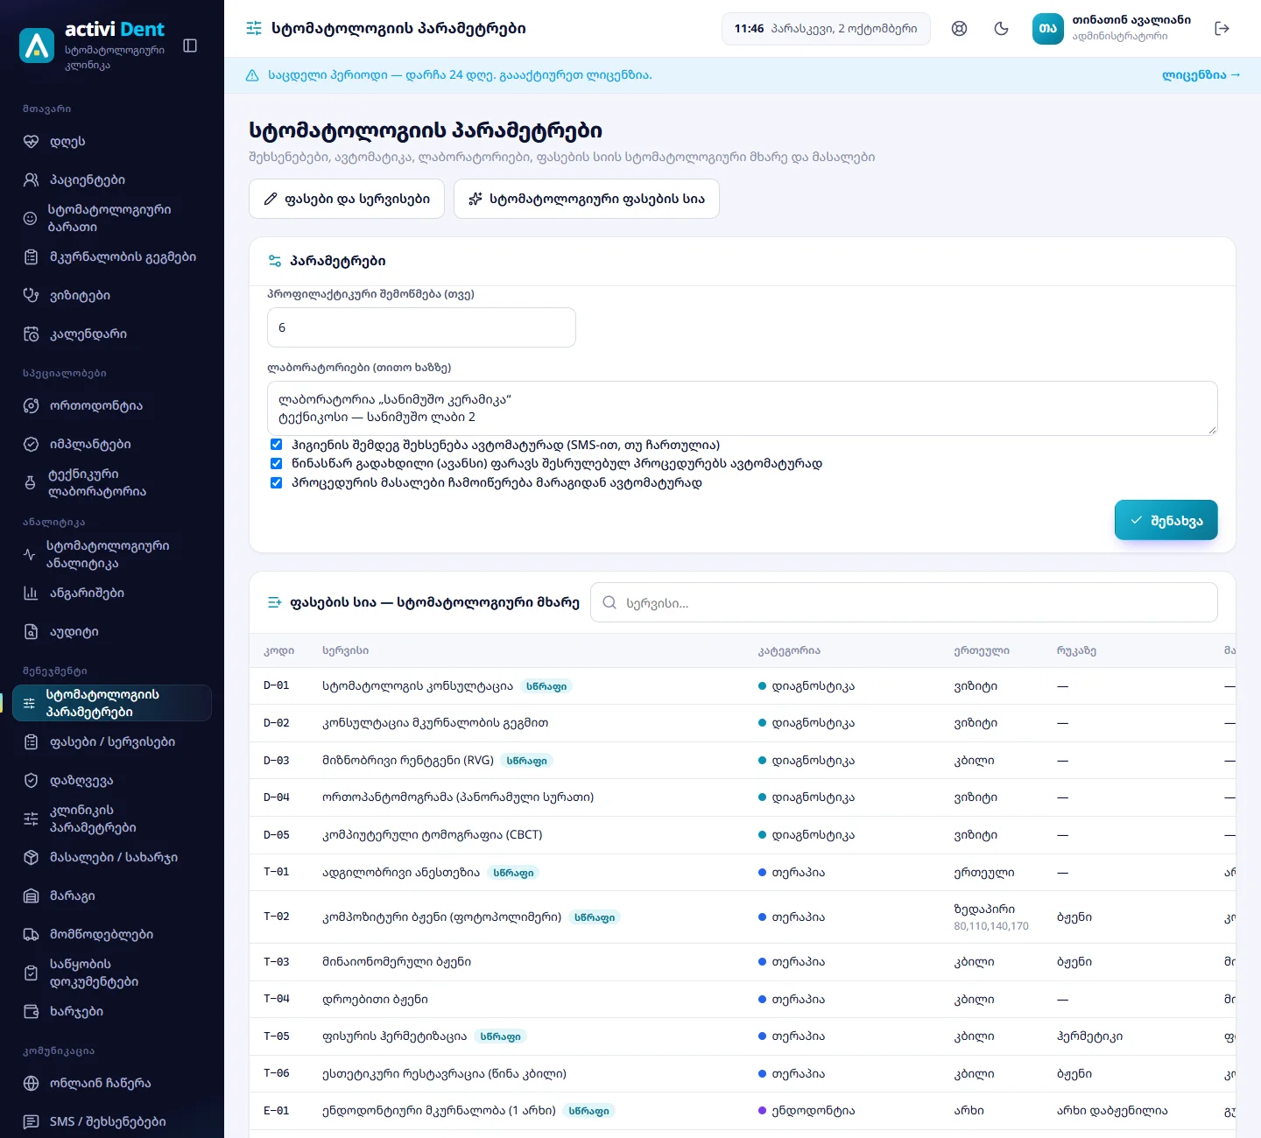Click the ენდოდონტია category in row E-01
Image resolution: width=1261 pixels, height=1138 pixels.
pyautogui.click(x=807, y=1111)
